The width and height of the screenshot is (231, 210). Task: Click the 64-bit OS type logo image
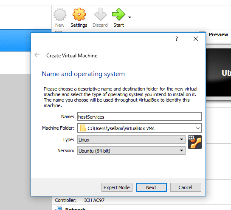[x=195, y=142]
